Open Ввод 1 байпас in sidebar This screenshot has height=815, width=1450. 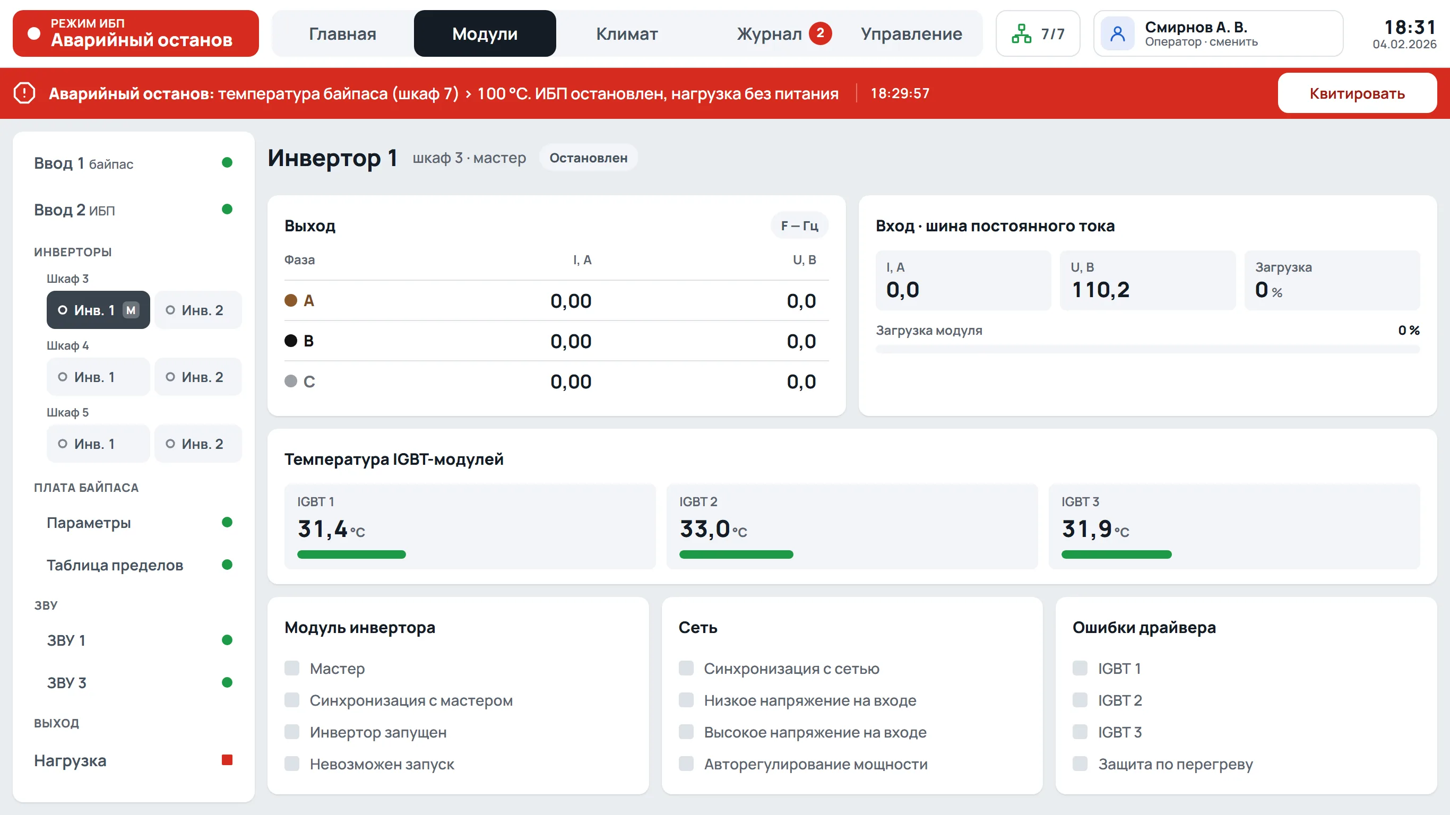click(x=133, y=163)
